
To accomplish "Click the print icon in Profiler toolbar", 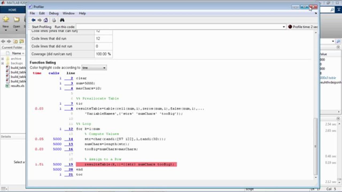I will click(54, 20).
